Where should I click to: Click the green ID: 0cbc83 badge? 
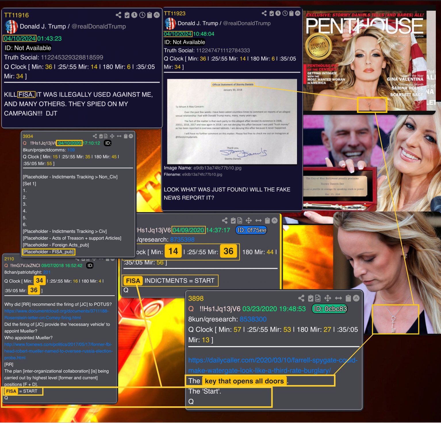point(330,309)
